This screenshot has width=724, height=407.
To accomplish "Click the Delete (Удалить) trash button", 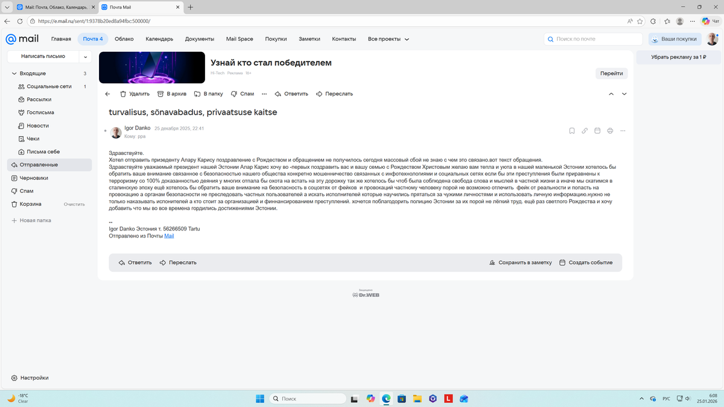I will 135,94.
